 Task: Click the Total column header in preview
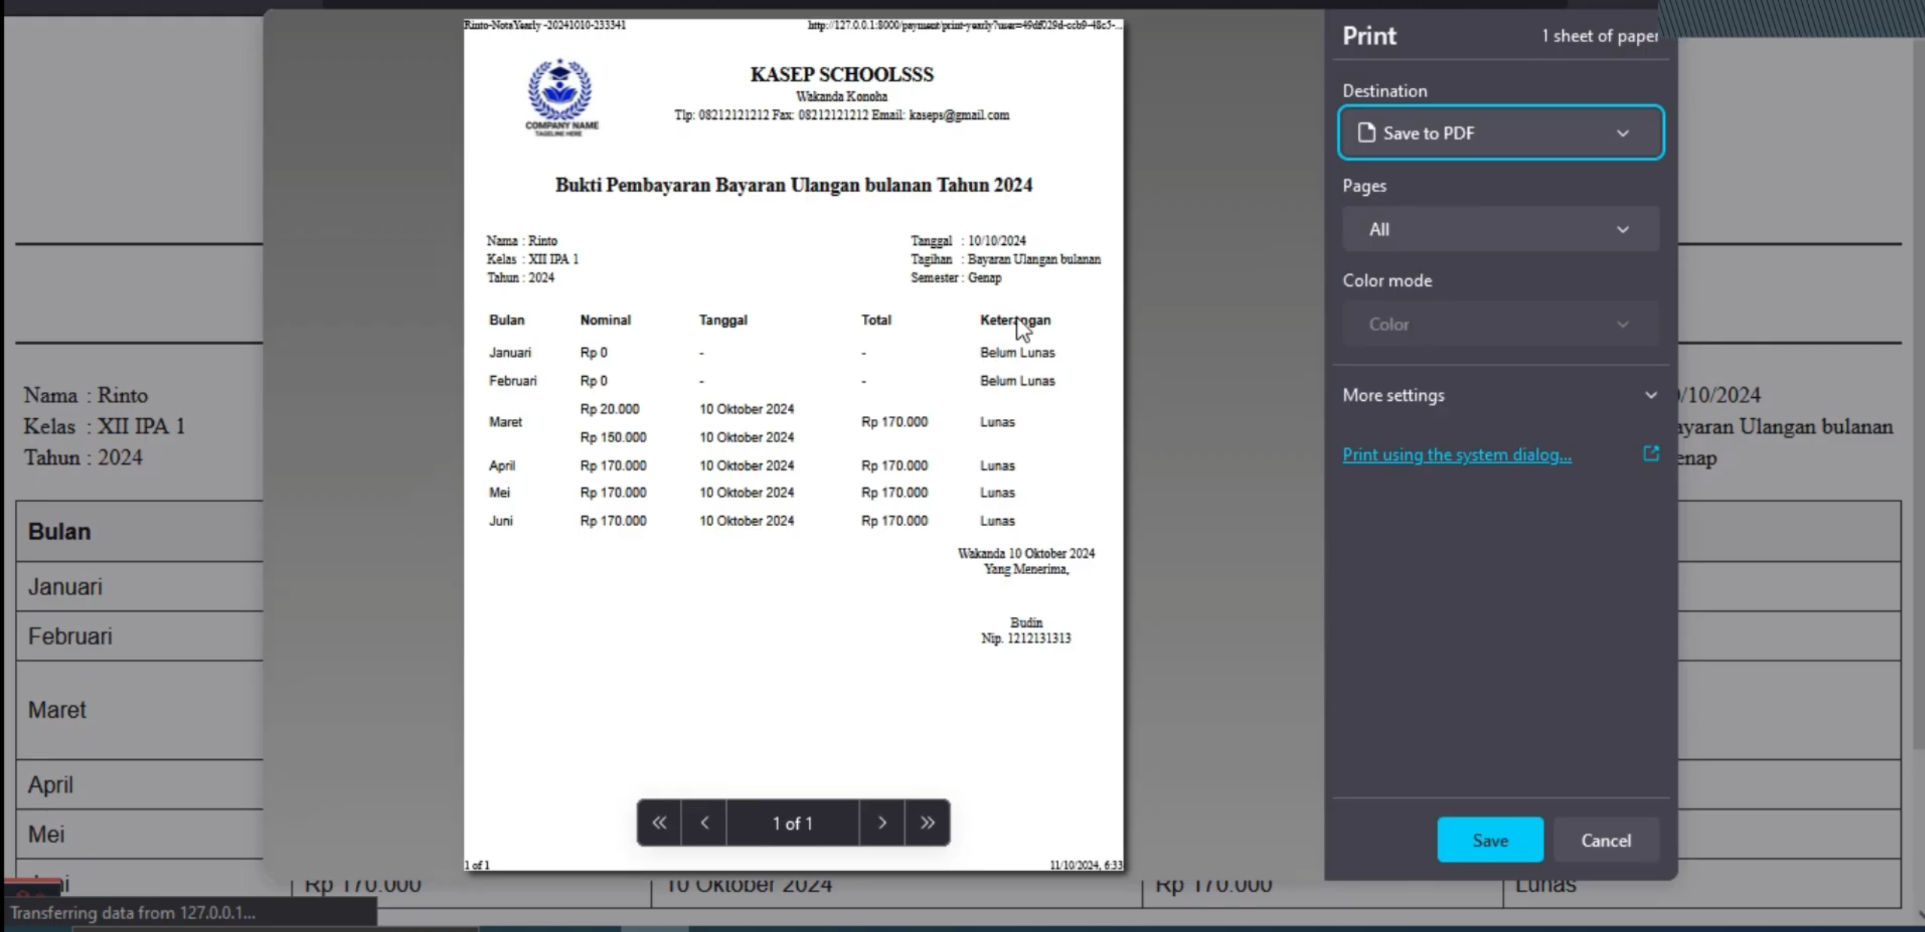point(875,319)
